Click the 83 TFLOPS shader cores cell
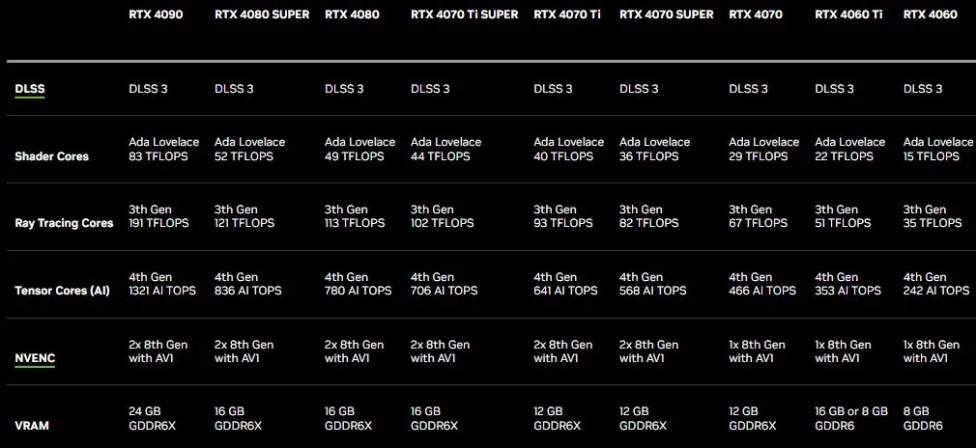 [158, 156]
